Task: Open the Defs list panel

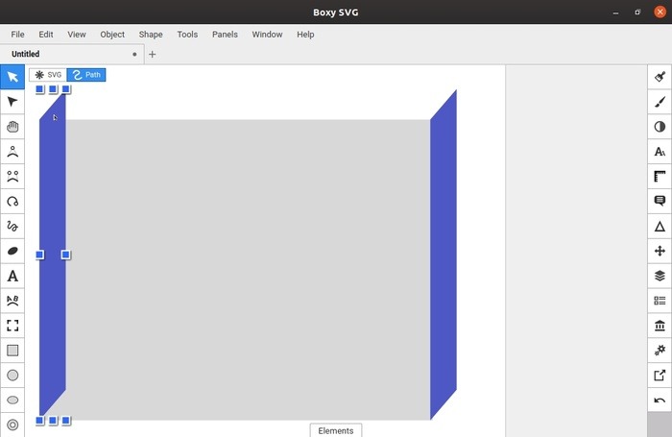Action: pyautogui.click(x=660, y=301)
